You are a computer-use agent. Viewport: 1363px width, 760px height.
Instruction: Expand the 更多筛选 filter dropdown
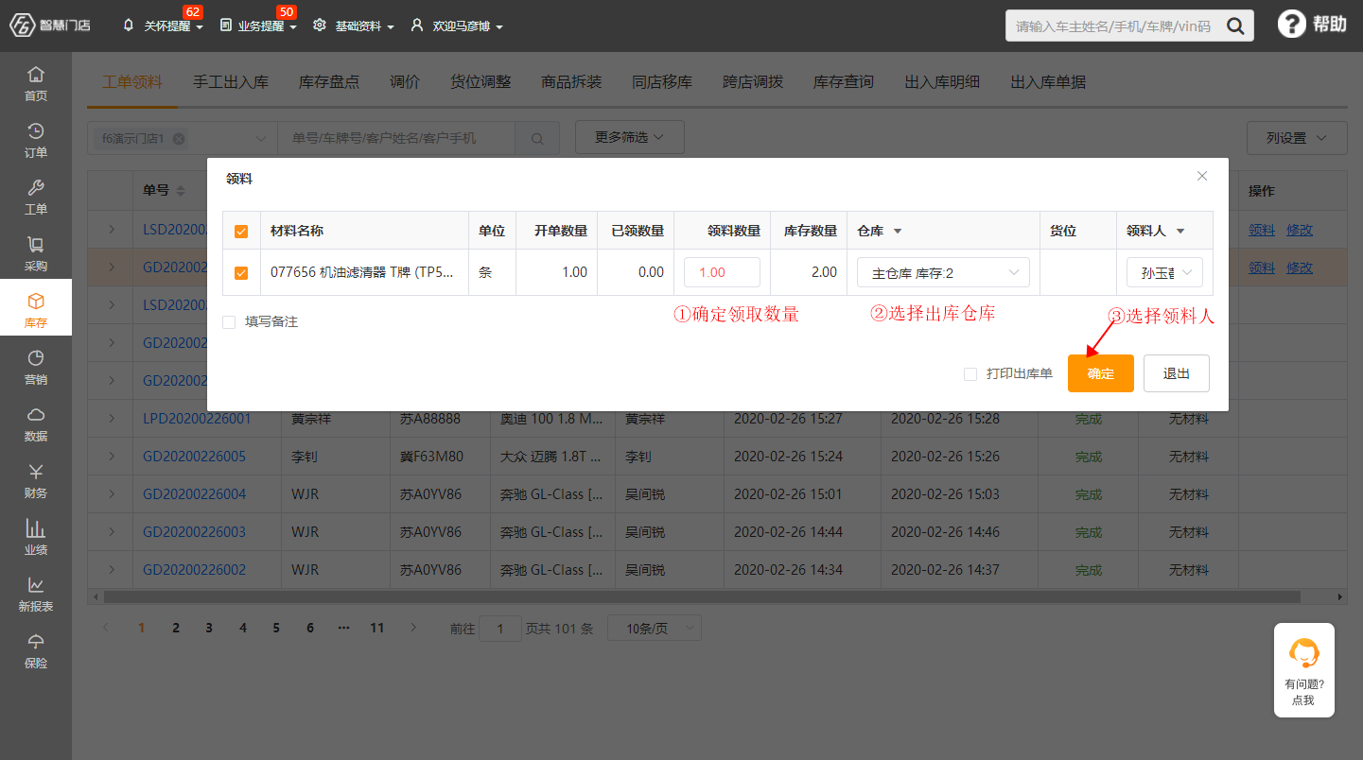629,138
